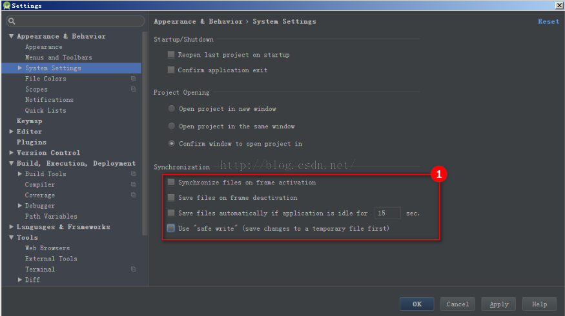
Task: Click the project-level icon beside Compiler
Action: click(x=133, y=184)
